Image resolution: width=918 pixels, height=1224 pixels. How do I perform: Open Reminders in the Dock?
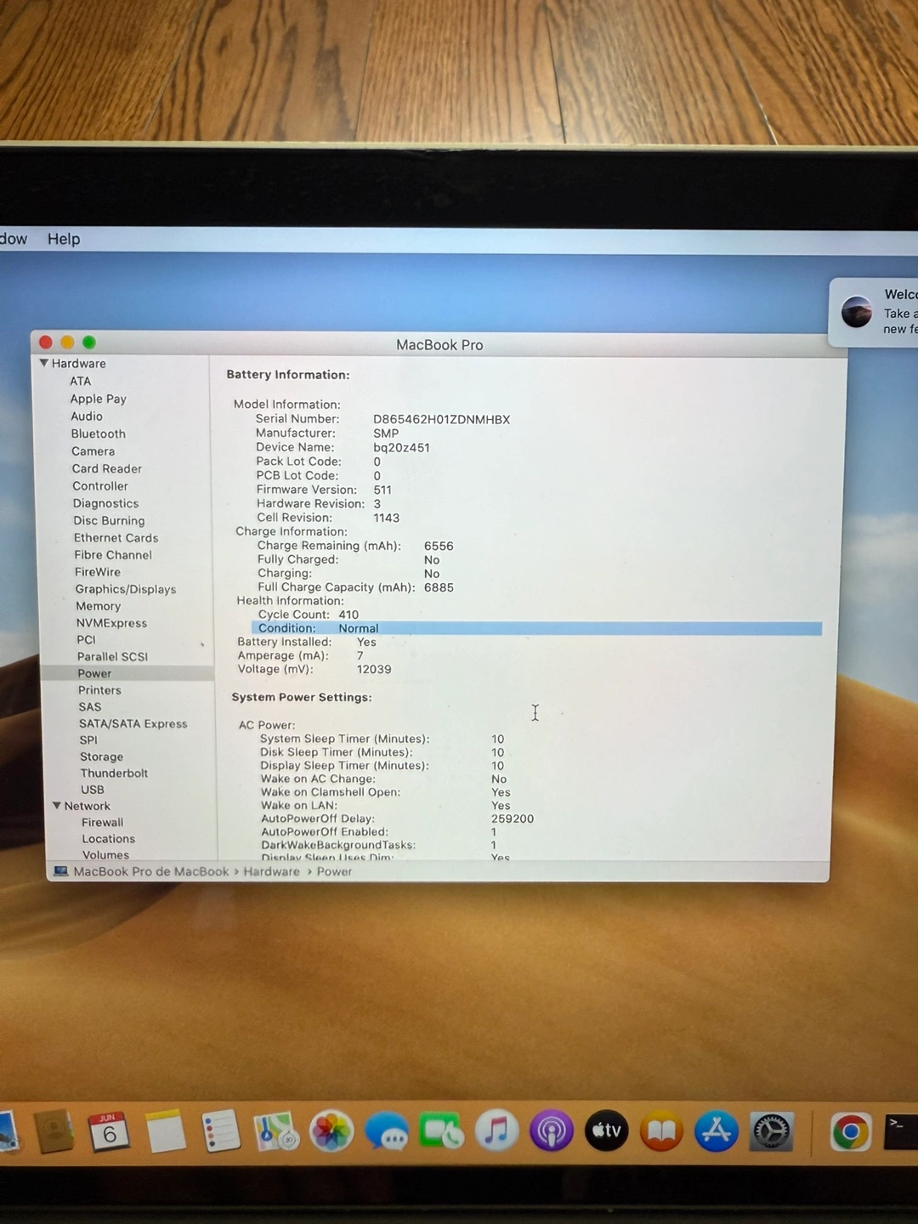[221, 1132]
